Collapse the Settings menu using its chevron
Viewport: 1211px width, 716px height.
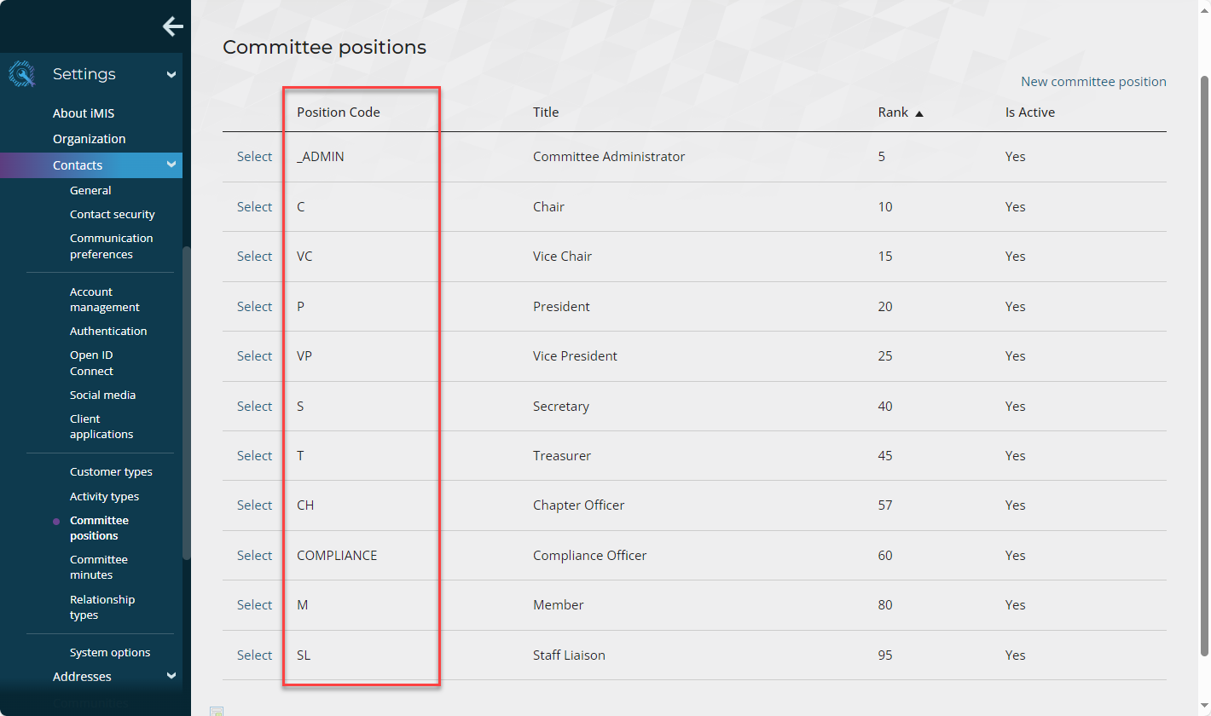[x=171, y=75]
